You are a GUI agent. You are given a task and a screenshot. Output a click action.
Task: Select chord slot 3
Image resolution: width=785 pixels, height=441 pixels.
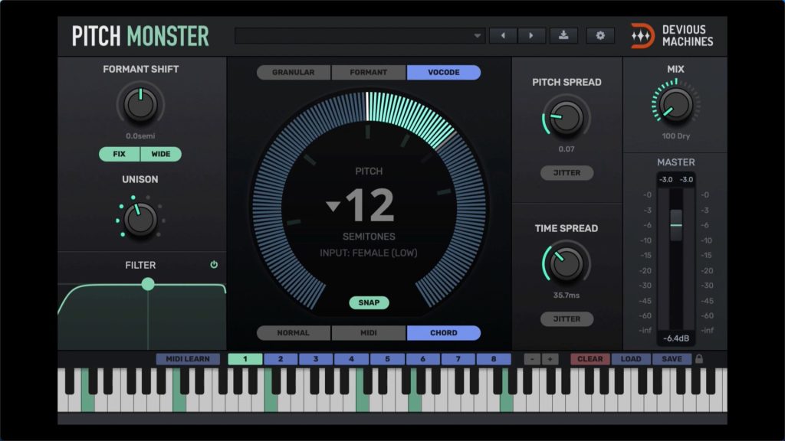(x=315, y=359)
